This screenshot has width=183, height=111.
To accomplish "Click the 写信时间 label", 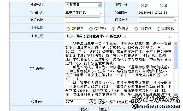I will (x=121, y=13).
